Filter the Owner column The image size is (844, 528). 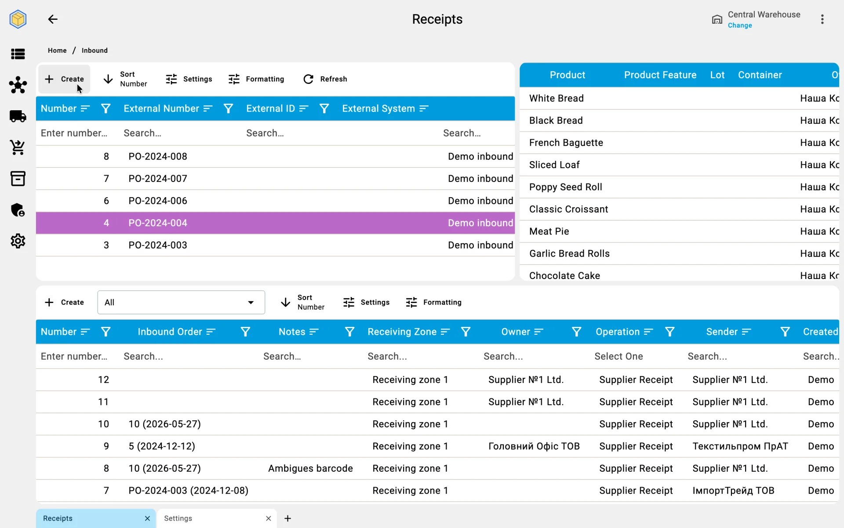(576, 332)
